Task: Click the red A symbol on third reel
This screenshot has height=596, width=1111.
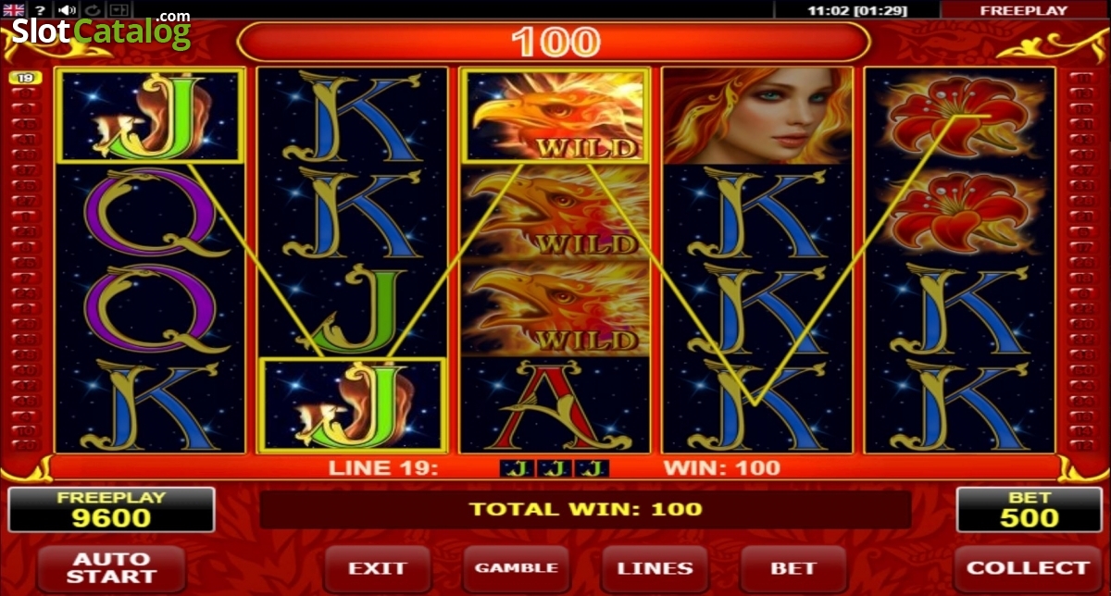Action: pyautogui.click(x=555, y=405)
